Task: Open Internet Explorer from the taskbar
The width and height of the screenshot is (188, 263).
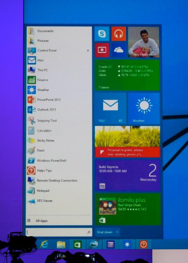Action: click(44, 244)
